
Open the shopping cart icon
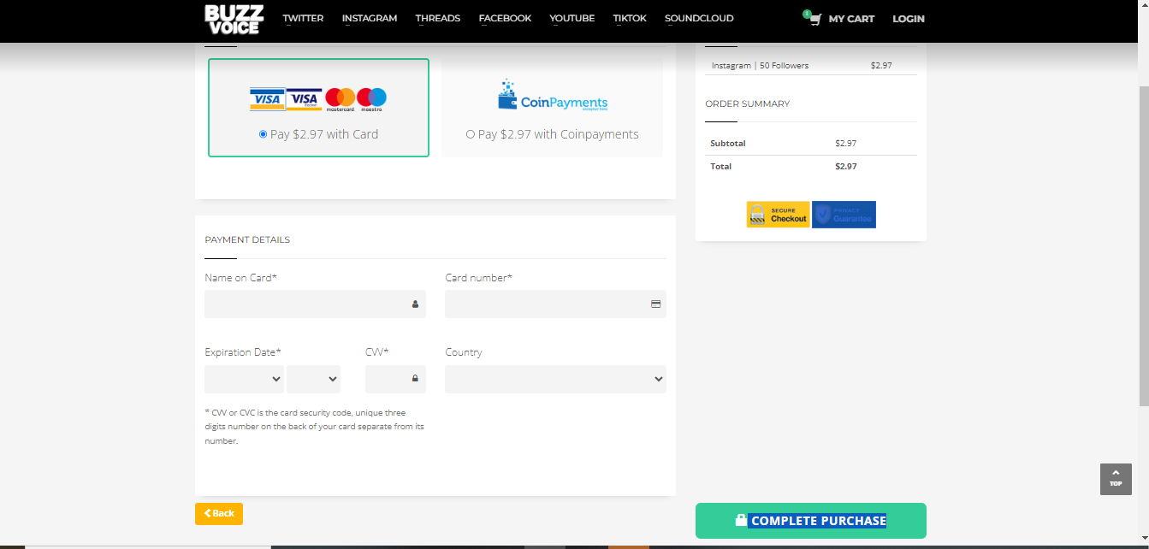pos(814,19)
